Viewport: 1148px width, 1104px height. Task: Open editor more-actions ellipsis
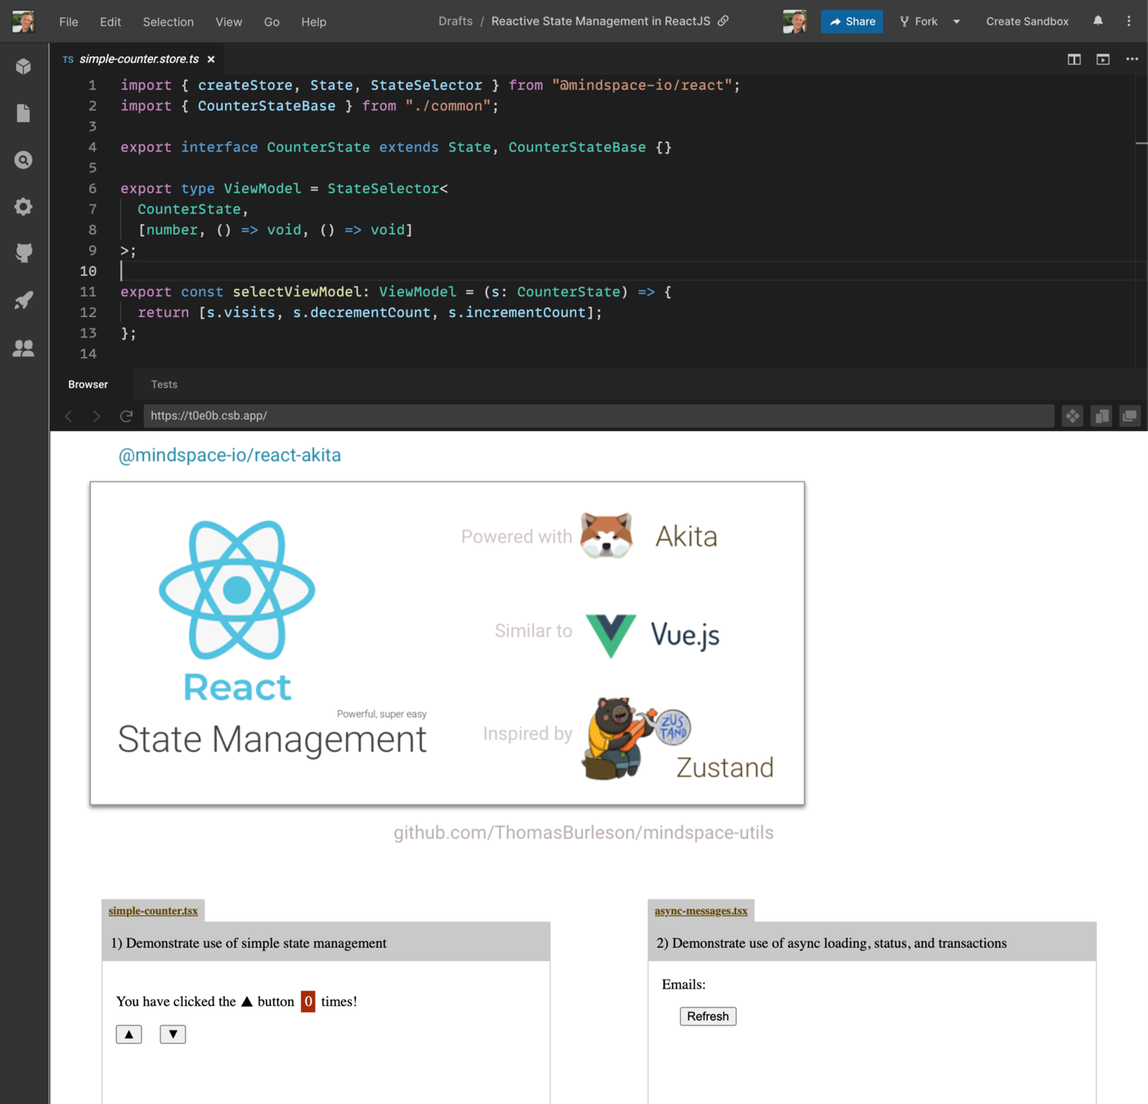(1132, 59)
